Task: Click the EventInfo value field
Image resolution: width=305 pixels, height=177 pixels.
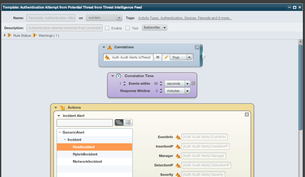Action: (x=205, y=137)
